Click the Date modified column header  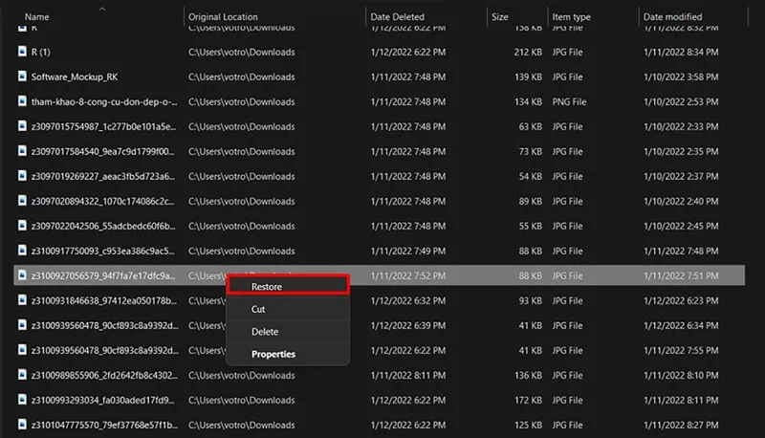coord(672,16)
